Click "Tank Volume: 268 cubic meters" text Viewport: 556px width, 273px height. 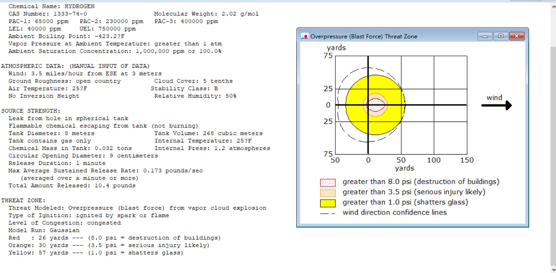tap(208, 133)
